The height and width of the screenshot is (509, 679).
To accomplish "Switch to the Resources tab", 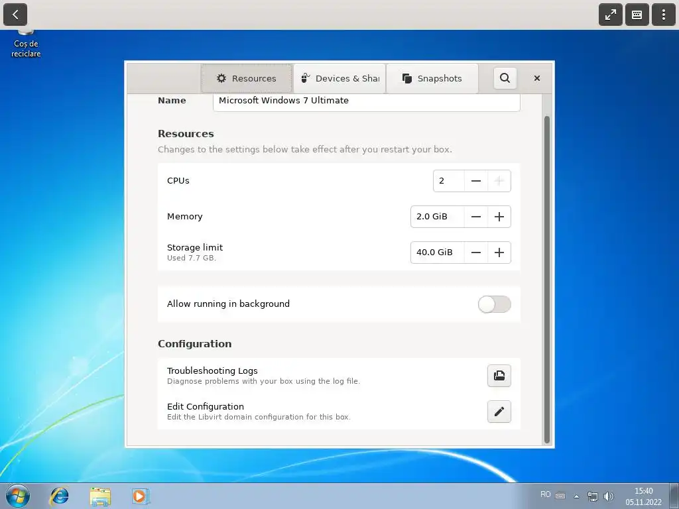I will point(247,78).
